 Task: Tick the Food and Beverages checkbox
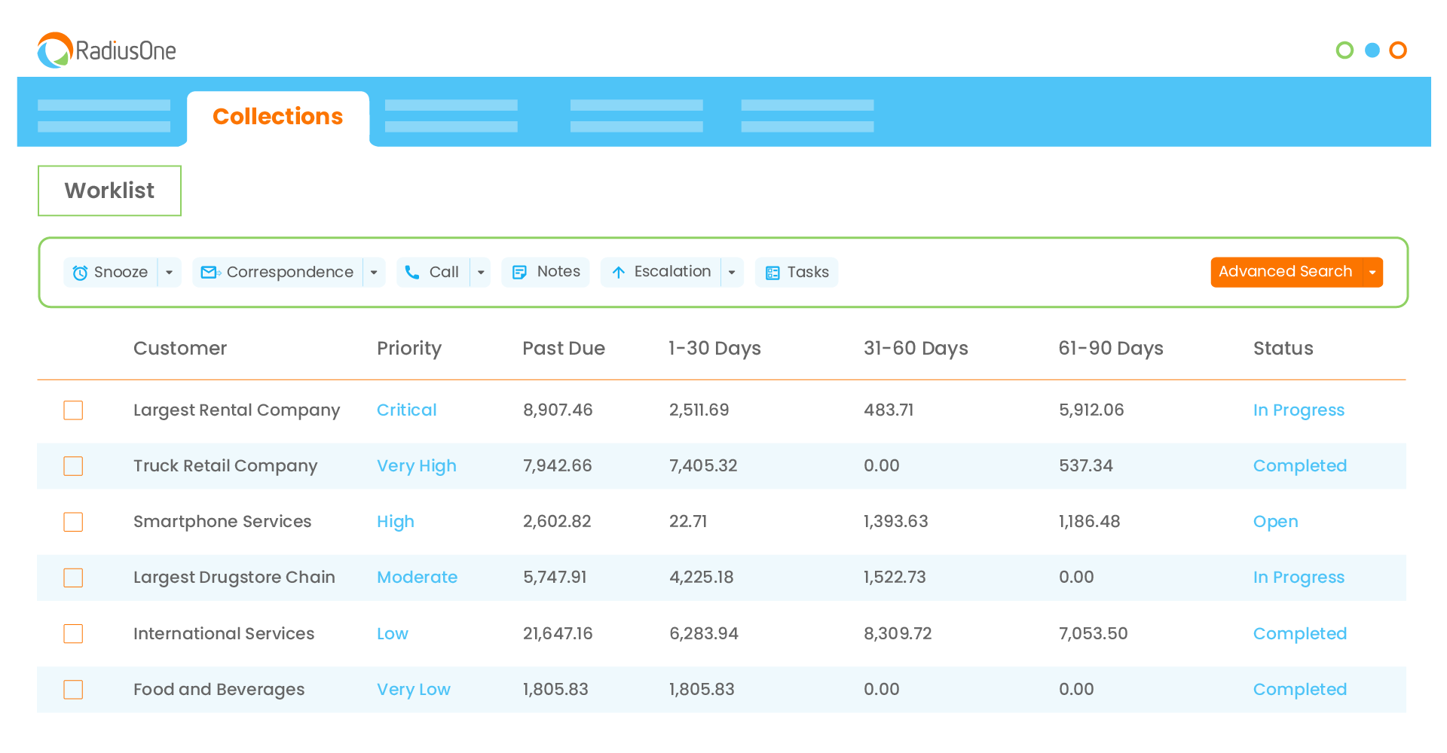click(x=73, y=690)
